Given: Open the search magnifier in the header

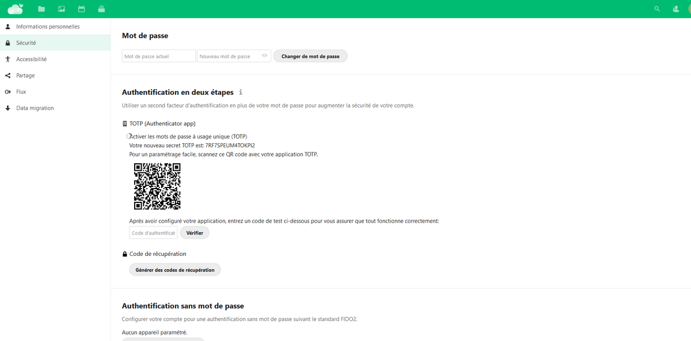Looking at the screenshot, I should 657,9.
